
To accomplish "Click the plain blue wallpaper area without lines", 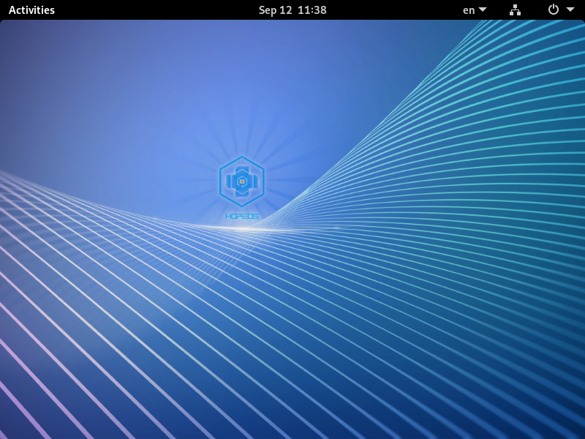I will pyautogui.click(x=110, y=88).
